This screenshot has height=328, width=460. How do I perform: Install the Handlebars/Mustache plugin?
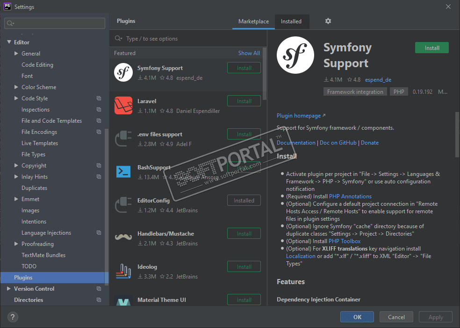(x=244, y=233)
